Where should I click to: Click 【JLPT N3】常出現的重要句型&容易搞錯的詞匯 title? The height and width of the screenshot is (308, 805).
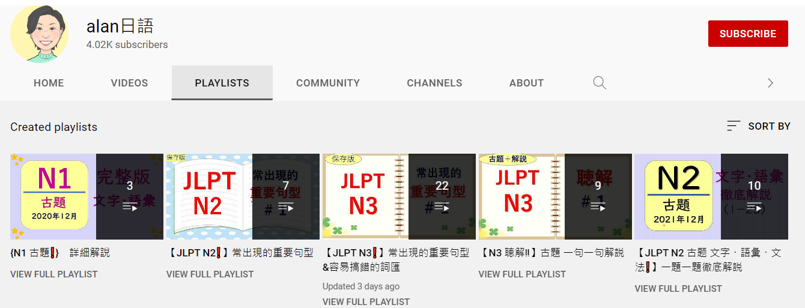[396, 260]
